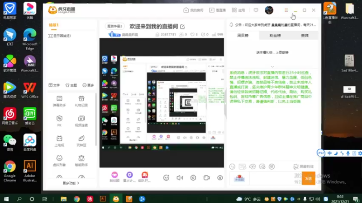Open the 礼物记录 gift records tool
The height and width of the screenshot is (203, 362).
[81, 101]
